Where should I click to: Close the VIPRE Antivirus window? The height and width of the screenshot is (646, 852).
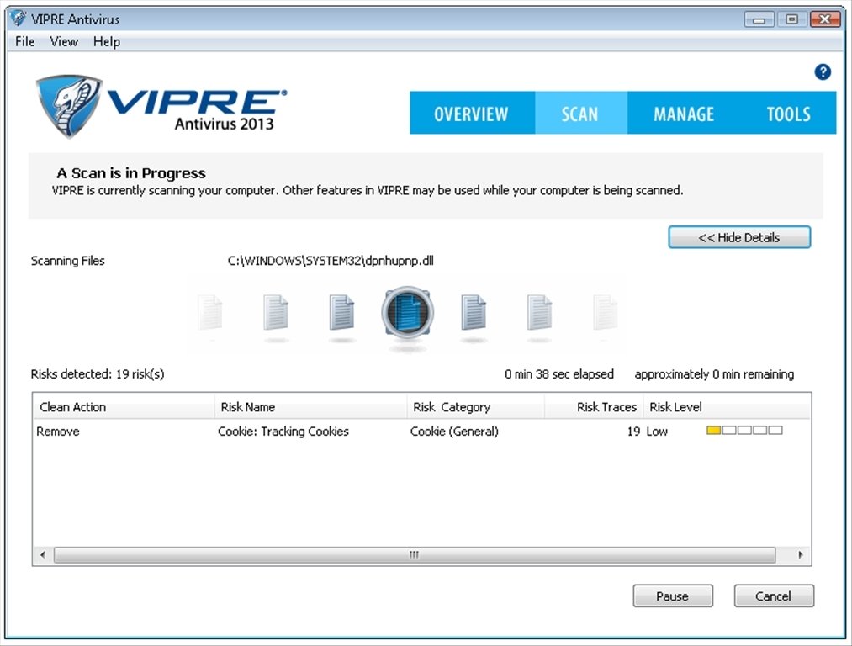(x=825, y=19)
